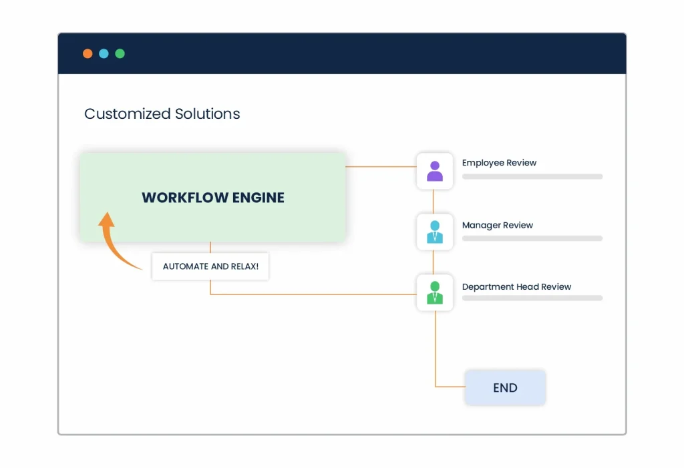Click the green dot in title bar
The height and width of the screenshot is (468, 684).
point(120,53)
